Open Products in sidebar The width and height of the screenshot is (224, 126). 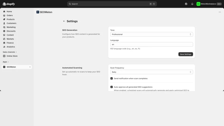[11, 19]
